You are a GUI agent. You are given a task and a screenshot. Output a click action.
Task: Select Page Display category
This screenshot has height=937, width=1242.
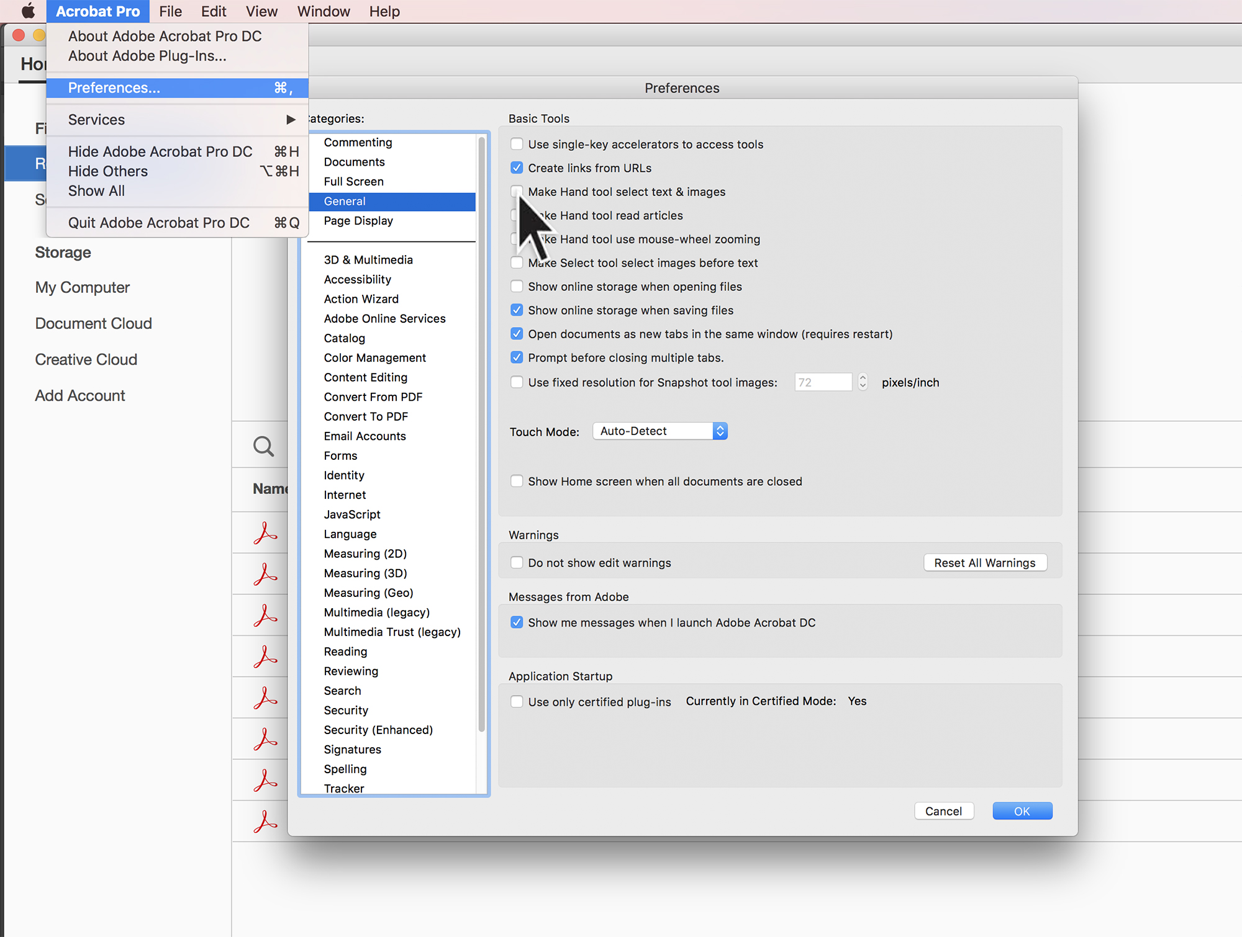358,221
